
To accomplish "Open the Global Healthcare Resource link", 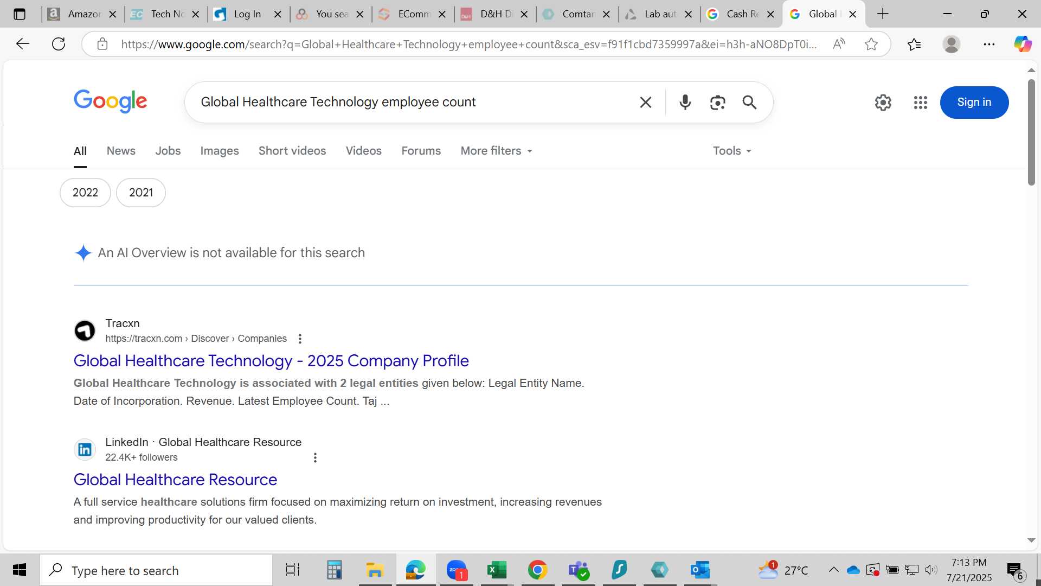I will 175,480.
